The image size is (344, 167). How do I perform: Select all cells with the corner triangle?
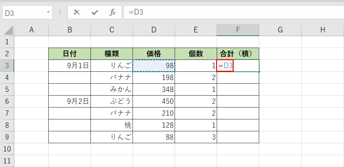[x=8, y=30]
